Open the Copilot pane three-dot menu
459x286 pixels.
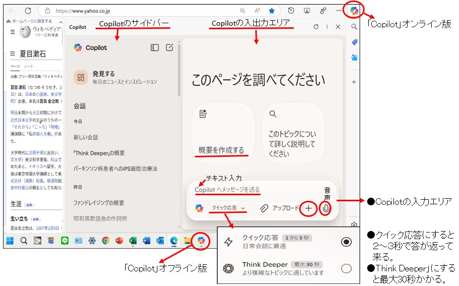(x=327, y=27)
